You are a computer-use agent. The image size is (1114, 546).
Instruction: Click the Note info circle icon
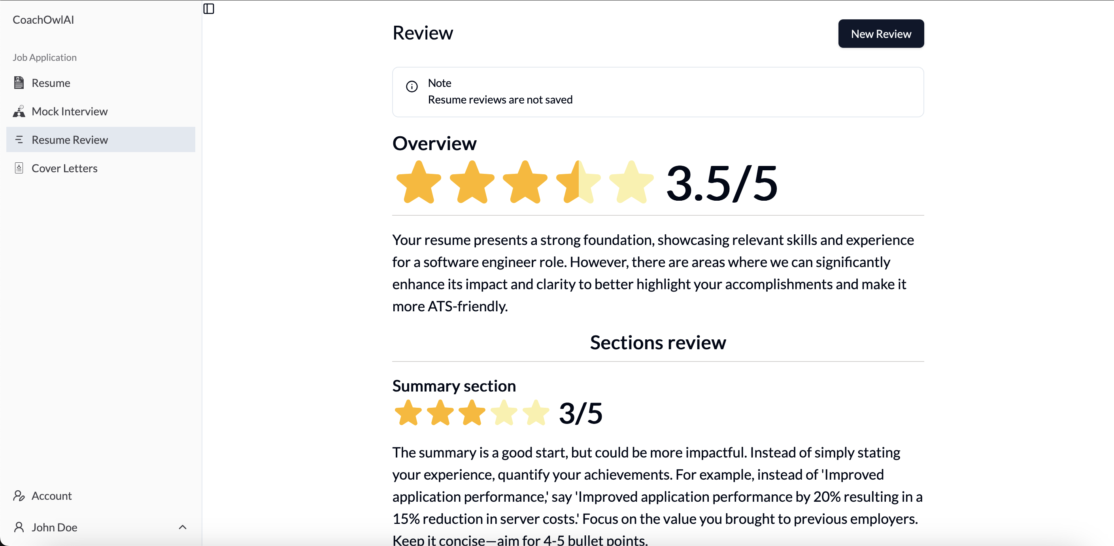coord(412,87)
